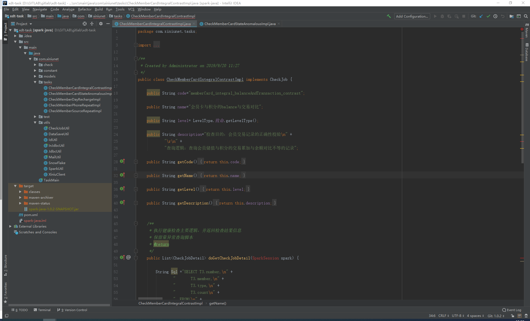Image resolution: width=530 pixels, height=321 pixels.
Task: Click Add Configuration... button
Action: 412,16
